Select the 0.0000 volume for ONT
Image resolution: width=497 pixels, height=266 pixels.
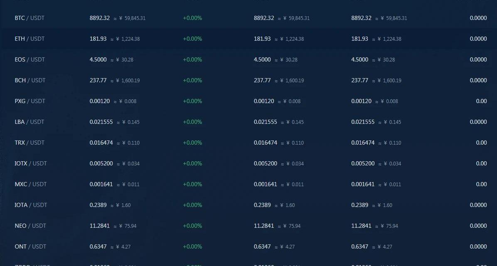tap(478, 246)
